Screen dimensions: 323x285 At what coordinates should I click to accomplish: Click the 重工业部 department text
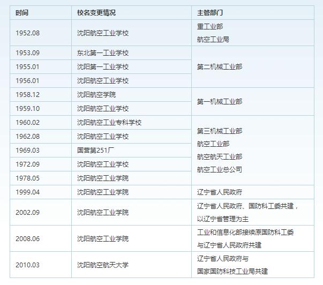210,26
